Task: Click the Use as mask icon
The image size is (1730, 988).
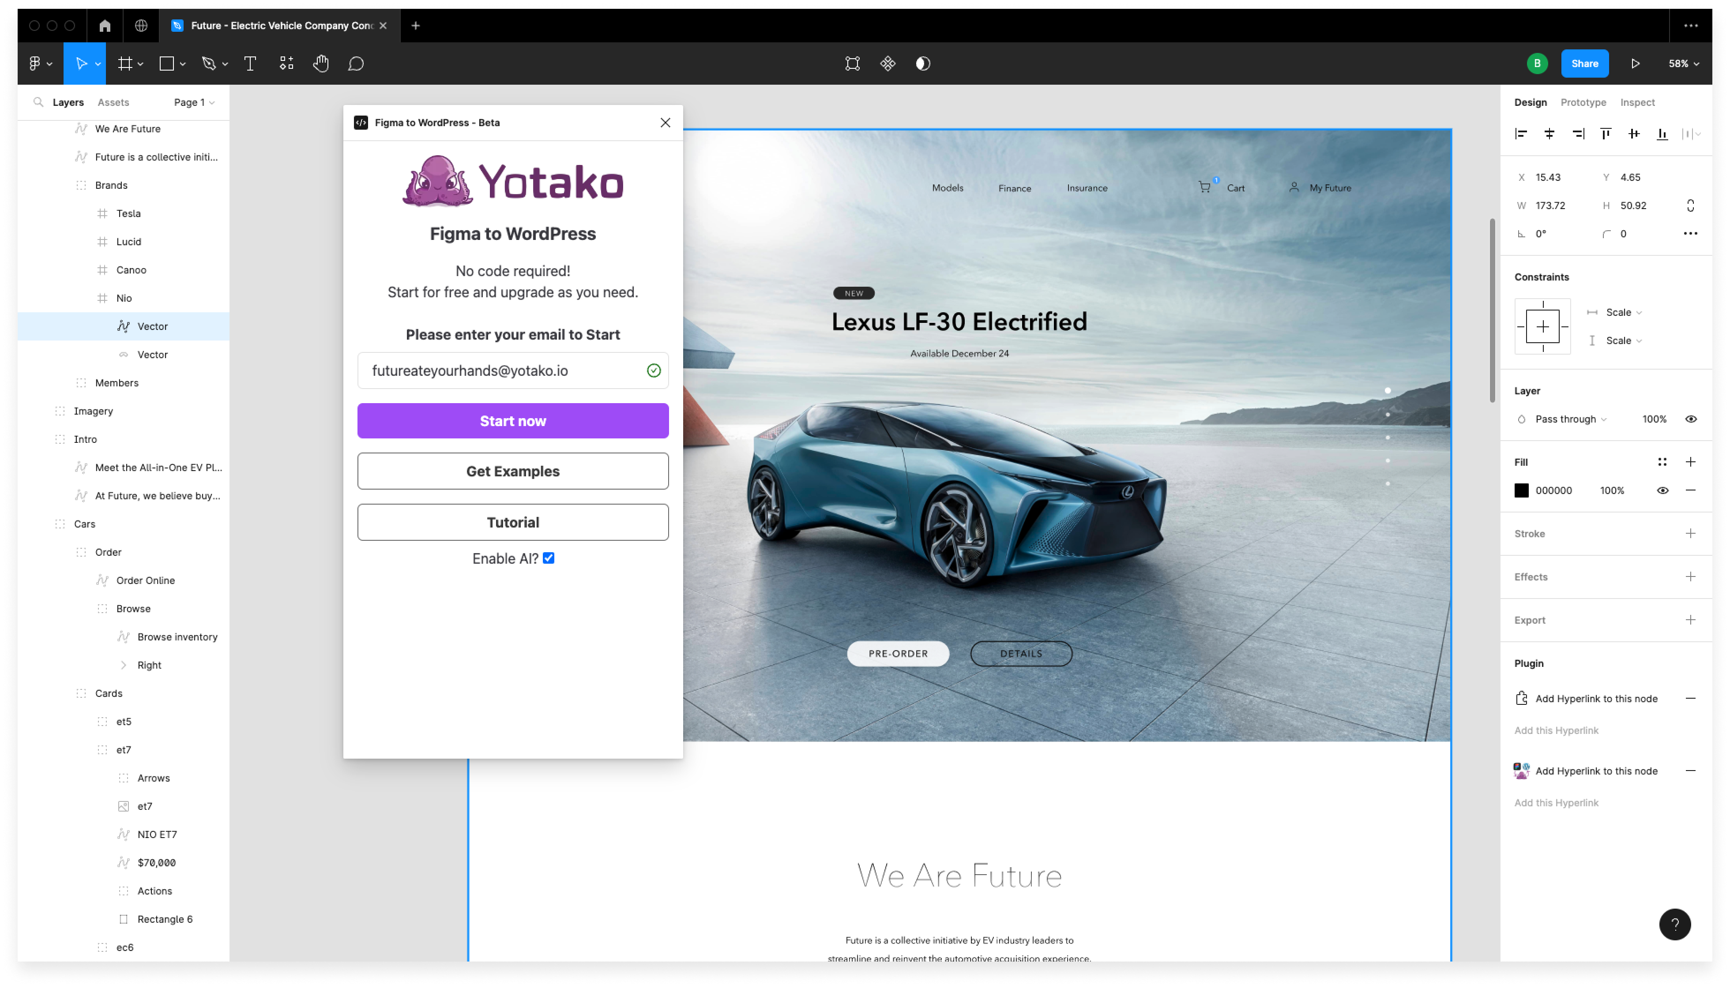Action: coord(923,64)
